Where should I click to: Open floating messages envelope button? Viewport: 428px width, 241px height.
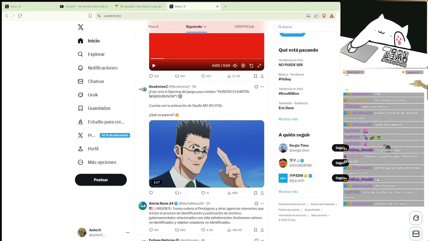(x=416, y=234)
